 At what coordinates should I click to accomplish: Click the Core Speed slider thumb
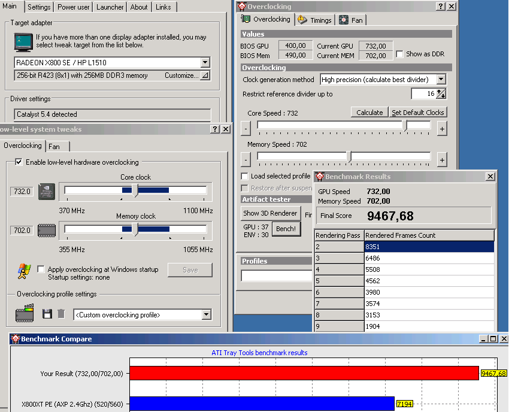[x=405, y=125]
